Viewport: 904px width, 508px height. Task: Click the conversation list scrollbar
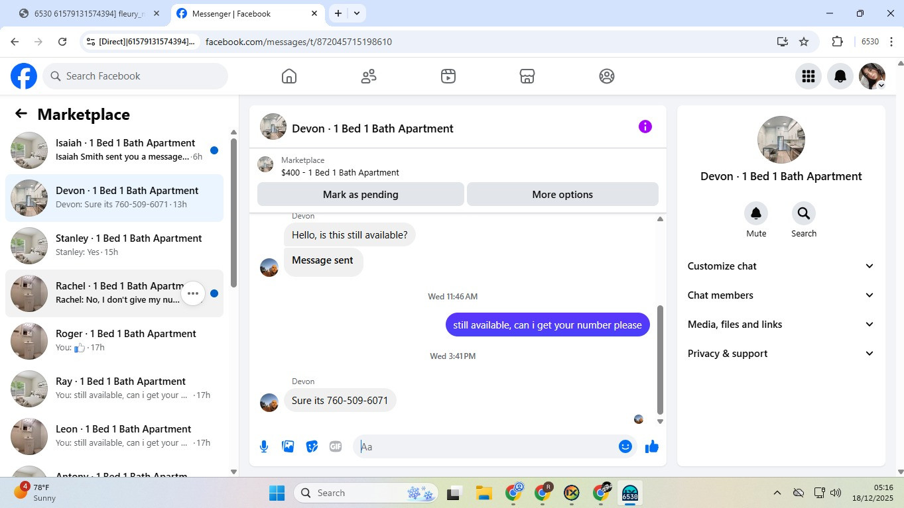click(233, 212)
